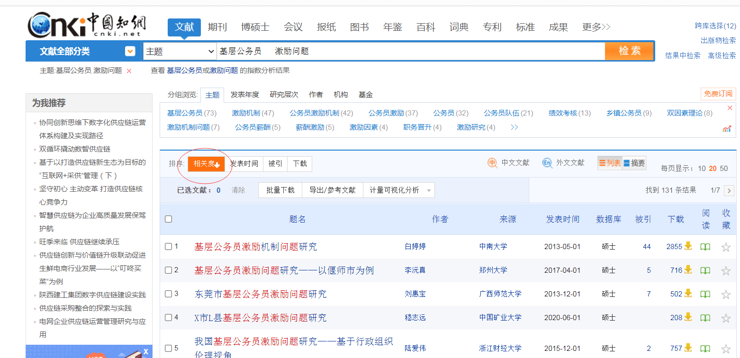Open the 计量可视化分析 options arrow

click(x=429, y=189)
